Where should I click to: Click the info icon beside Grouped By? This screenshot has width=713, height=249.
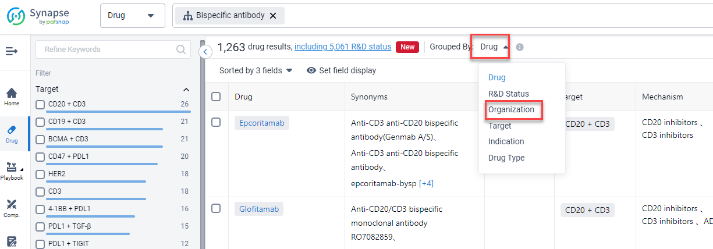[520, 47]
